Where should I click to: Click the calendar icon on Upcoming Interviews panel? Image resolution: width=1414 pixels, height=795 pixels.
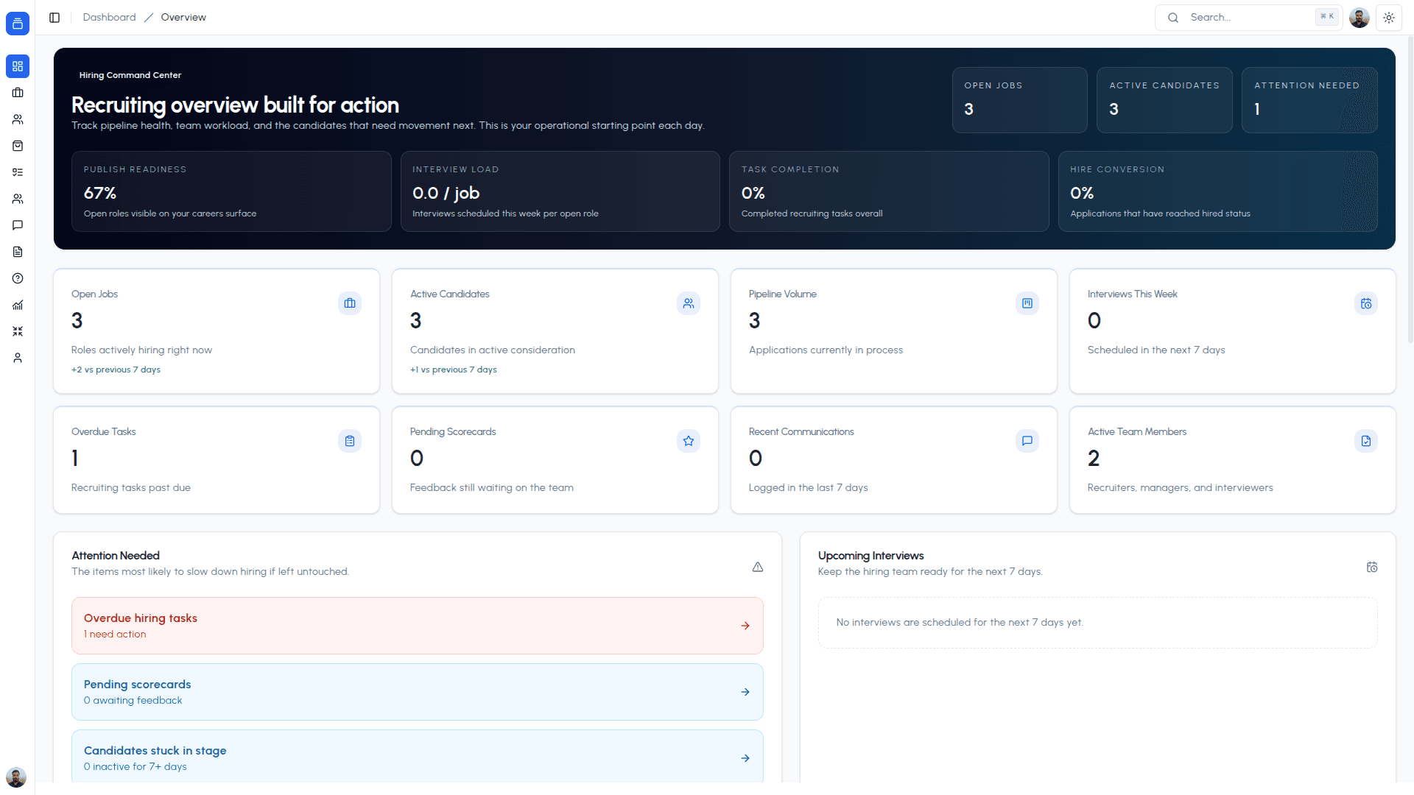(x=1373, y=567)
